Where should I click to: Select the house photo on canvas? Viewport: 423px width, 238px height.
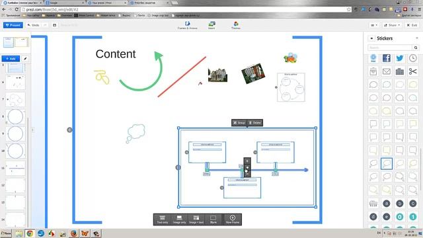tap(217, 75)
